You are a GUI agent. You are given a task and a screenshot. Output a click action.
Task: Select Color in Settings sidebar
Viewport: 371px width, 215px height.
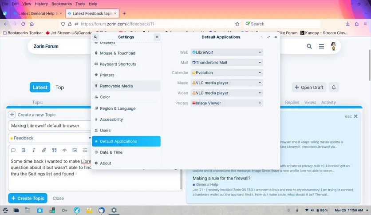126,97
